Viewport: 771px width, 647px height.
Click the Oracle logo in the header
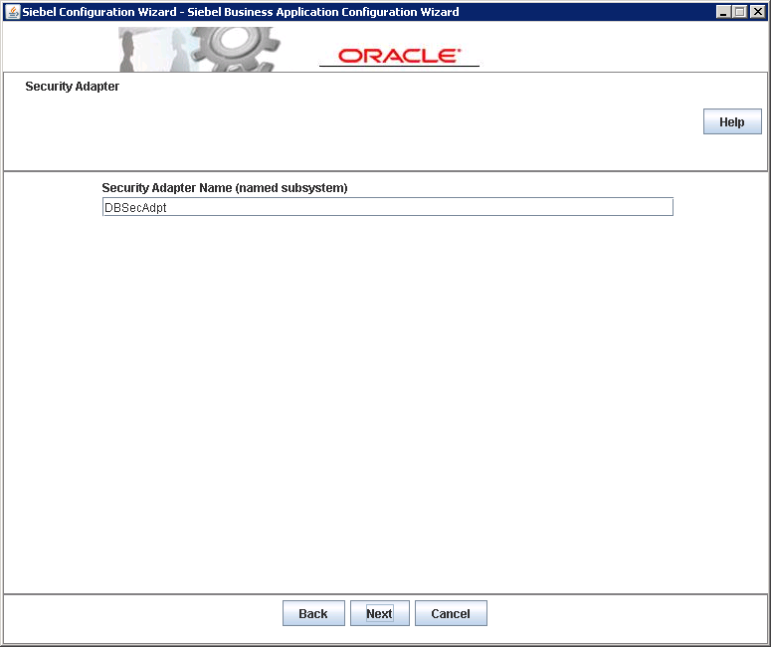point(399,56)
